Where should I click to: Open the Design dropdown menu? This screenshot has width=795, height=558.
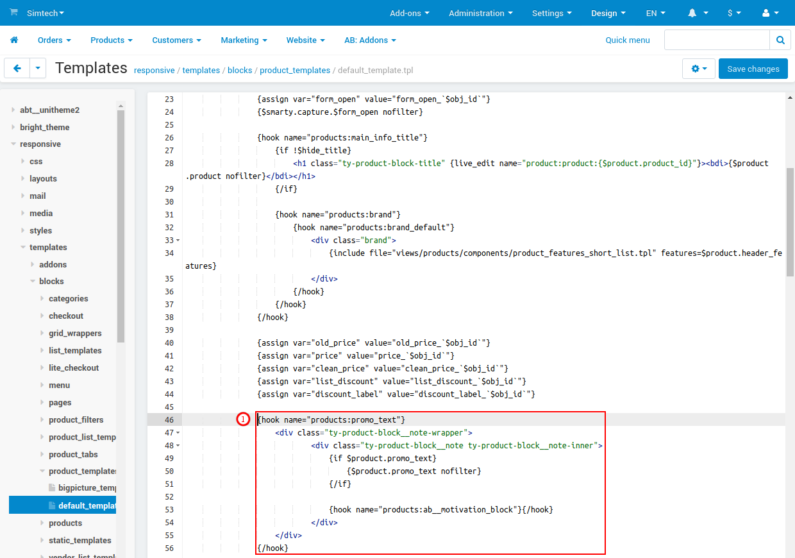tap(607, 13)
